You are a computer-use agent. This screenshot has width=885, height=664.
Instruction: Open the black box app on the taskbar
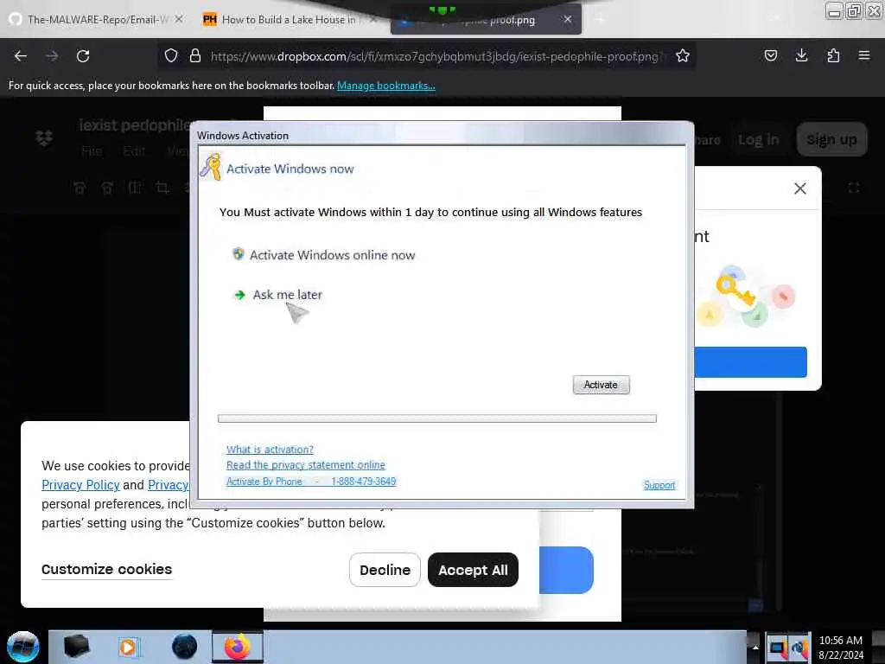tap(77, 647)
